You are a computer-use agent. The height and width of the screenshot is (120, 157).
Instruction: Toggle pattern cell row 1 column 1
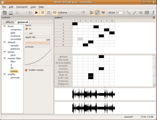(75, 24)
